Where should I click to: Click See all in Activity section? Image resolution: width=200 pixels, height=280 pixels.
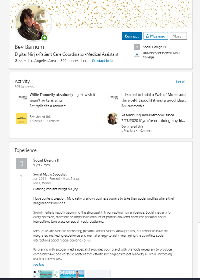click(180, 82)
